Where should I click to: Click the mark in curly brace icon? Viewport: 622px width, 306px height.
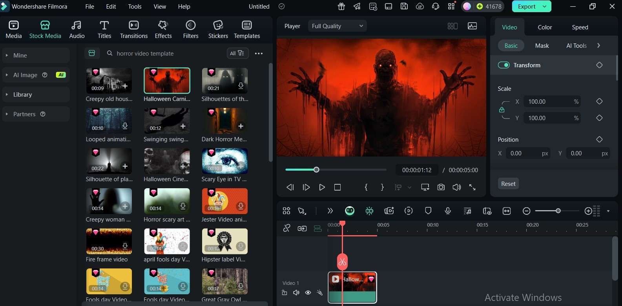[x=366, y=187]
